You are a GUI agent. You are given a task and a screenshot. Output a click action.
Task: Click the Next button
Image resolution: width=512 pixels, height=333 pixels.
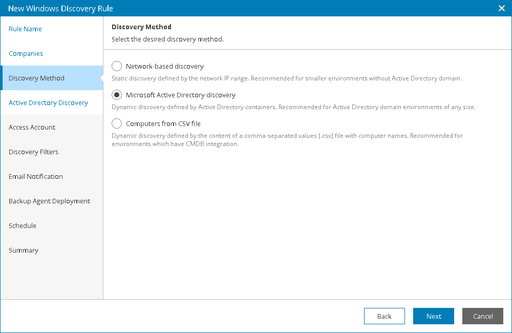(x=433, y=316)
